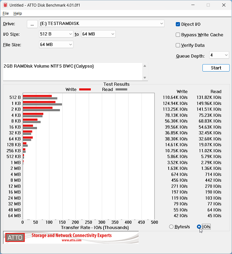Viewport: 232px width, 254px height.
Task: Click the Write column header in results
Action: coord(182,92)
